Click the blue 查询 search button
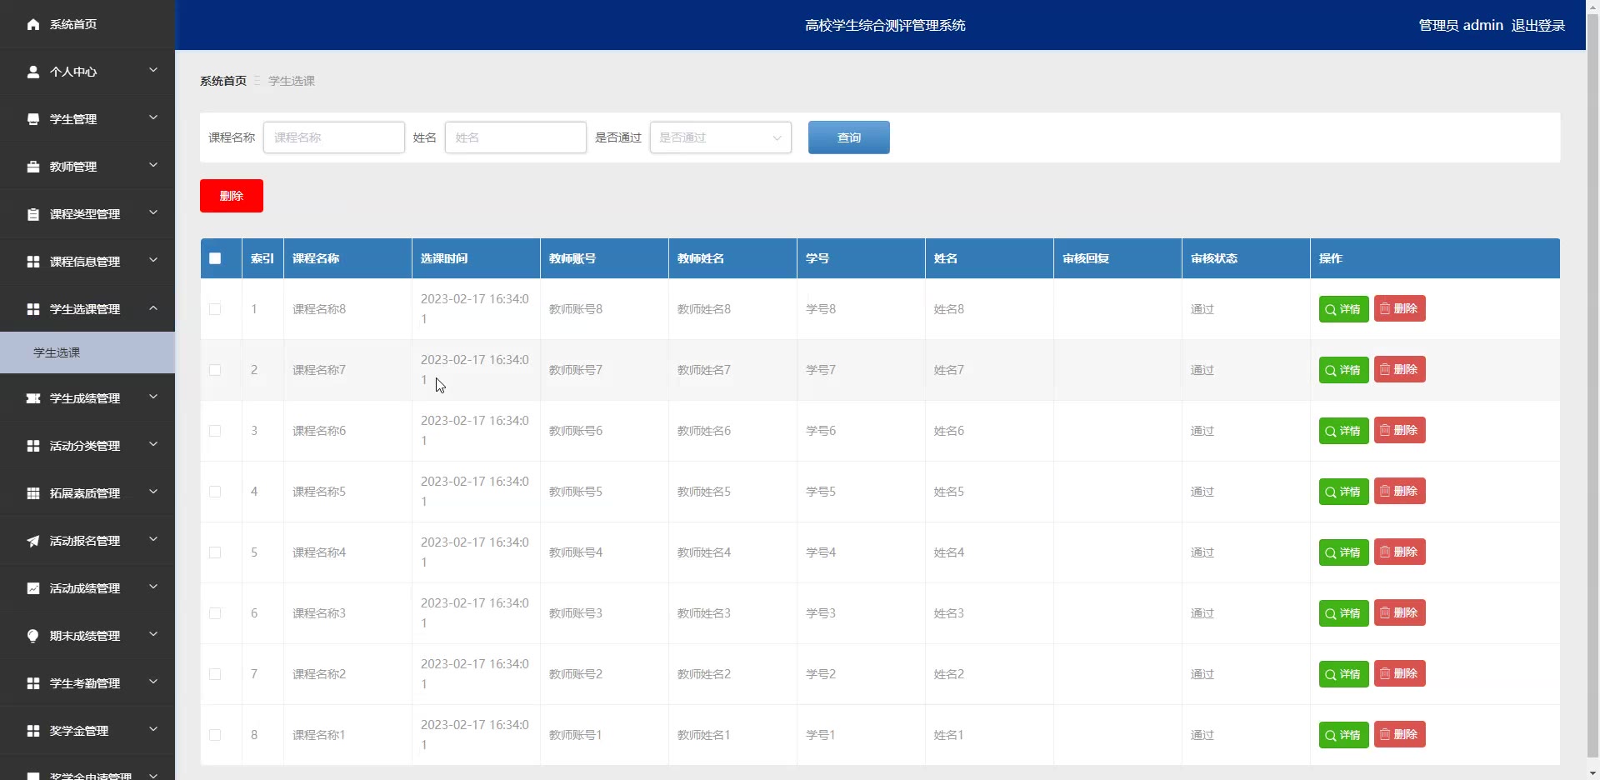The width and height of the screenshot is (1600, 780). [848, 137]
